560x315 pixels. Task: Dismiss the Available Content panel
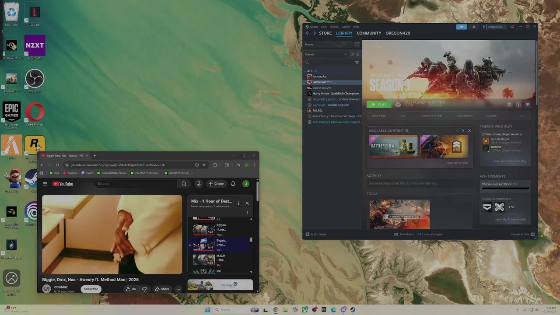click(469, 130)
